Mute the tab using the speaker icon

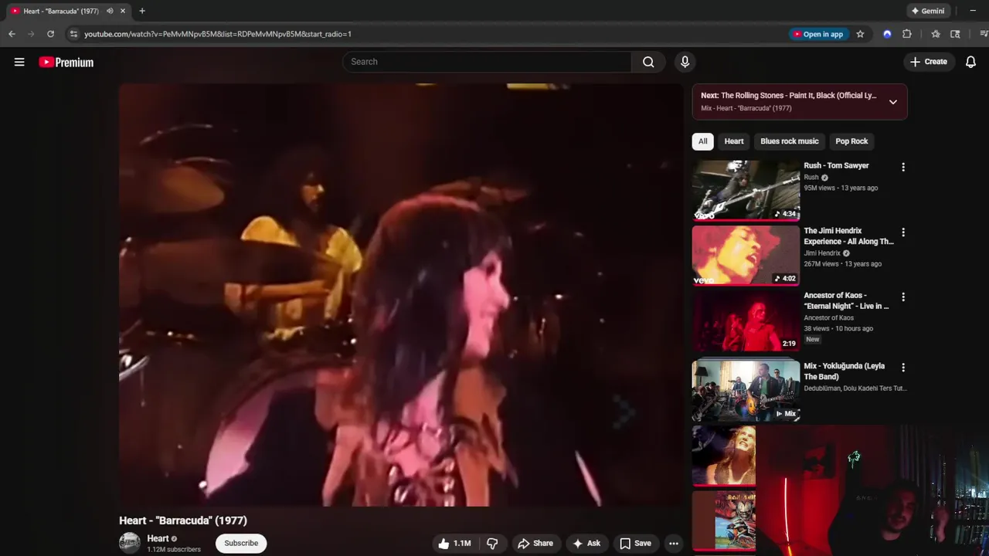(x=110, y=11)
